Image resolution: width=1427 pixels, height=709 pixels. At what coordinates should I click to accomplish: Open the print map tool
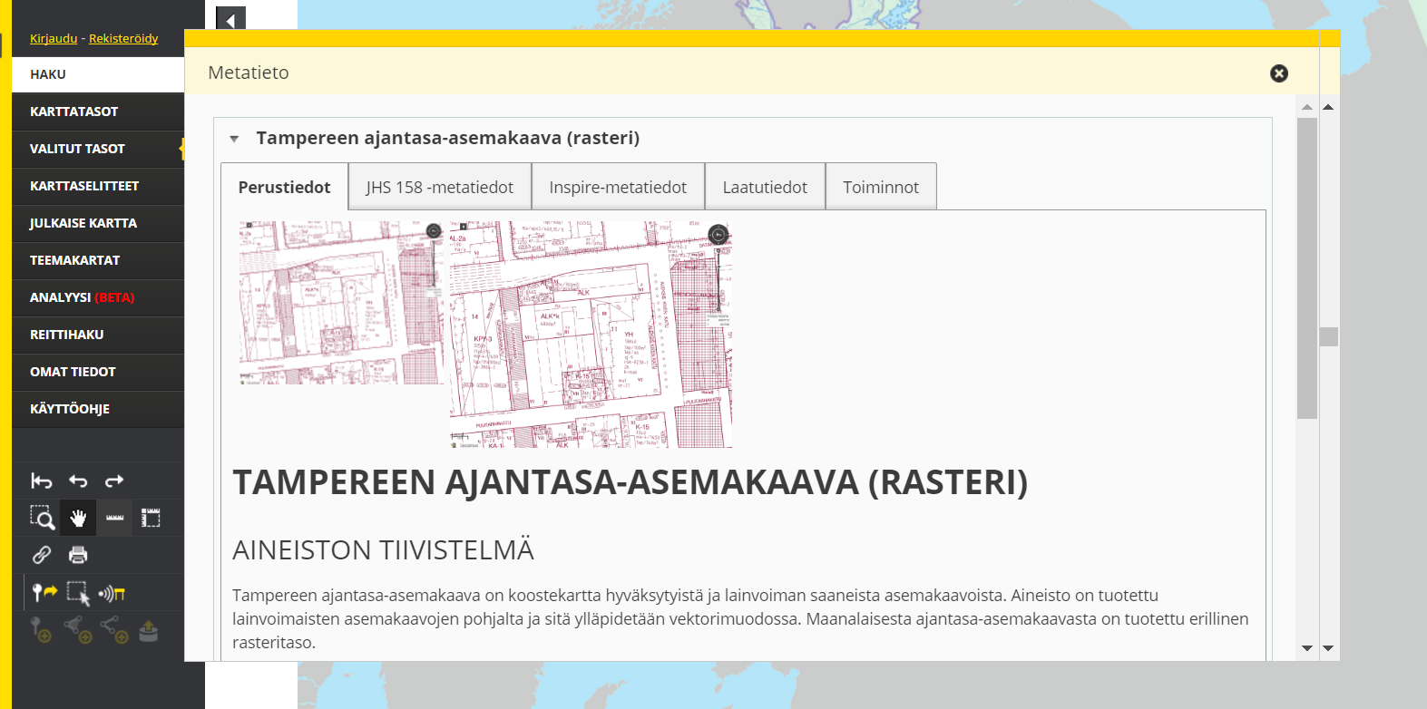78,555
